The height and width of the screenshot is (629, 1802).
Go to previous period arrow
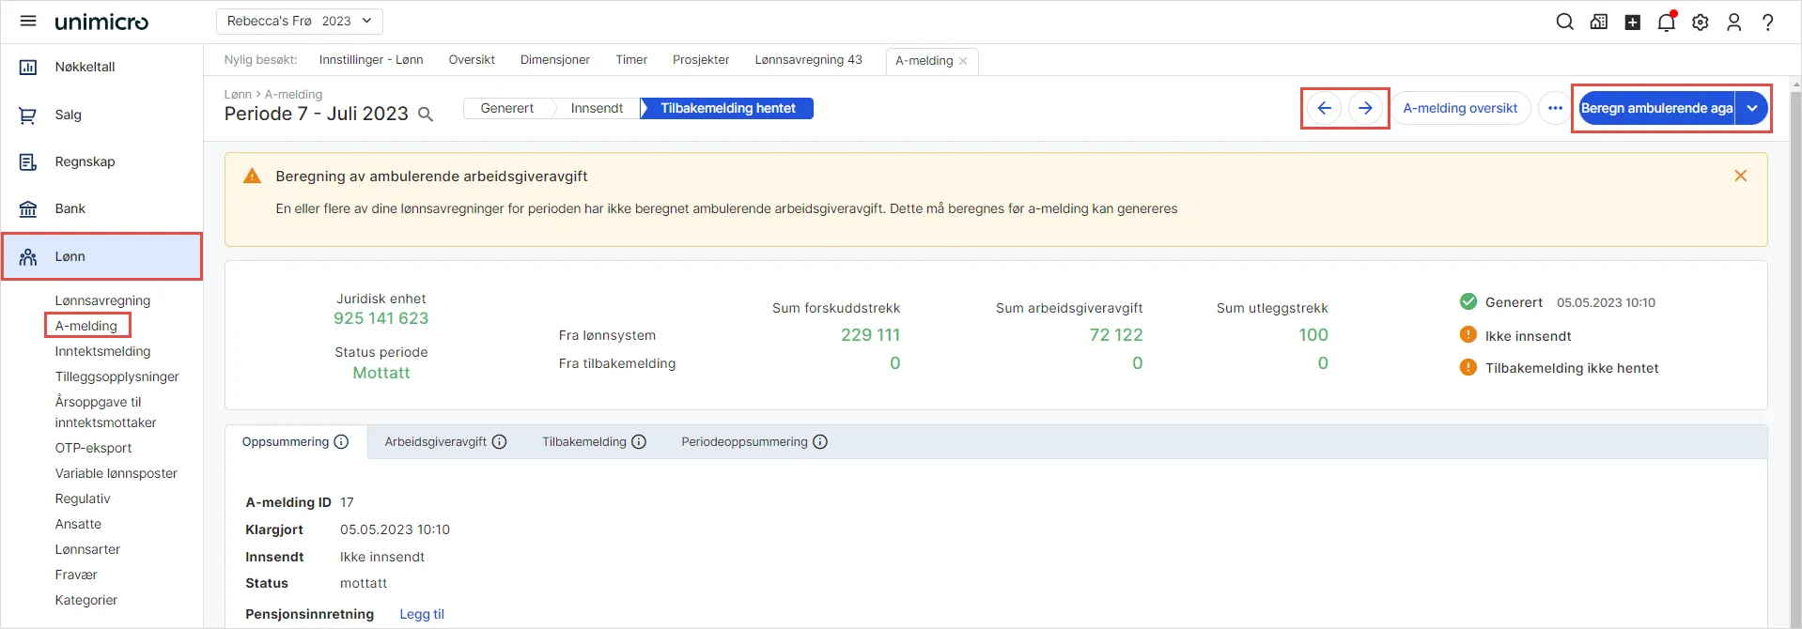pos(1324,108)
